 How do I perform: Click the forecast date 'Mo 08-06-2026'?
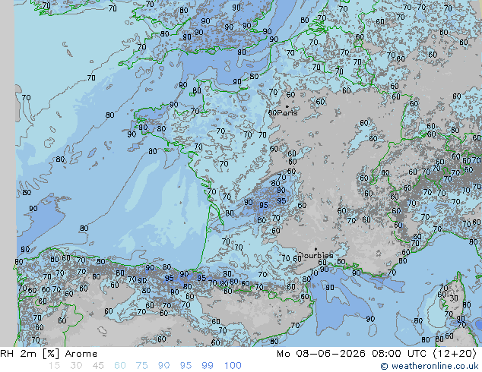(321, 354)
